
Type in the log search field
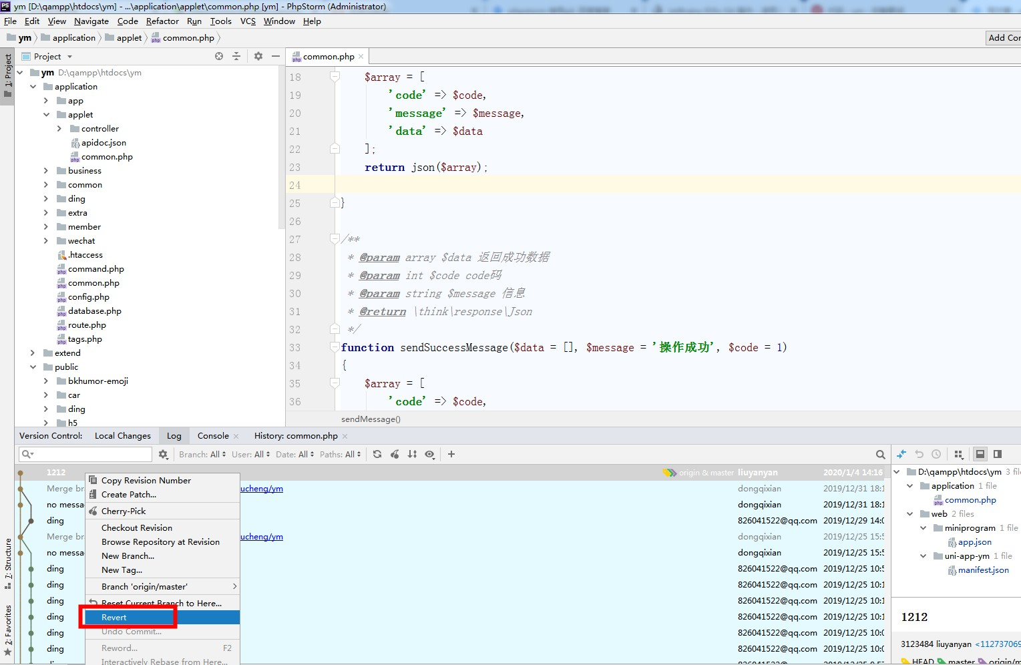tap(92, 454)
